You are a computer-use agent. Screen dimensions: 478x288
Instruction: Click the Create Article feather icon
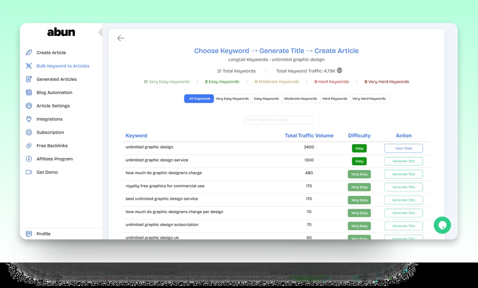point(29,53)
